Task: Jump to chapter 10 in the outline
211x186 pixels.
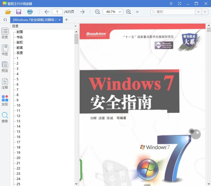Action: point(18,105)
